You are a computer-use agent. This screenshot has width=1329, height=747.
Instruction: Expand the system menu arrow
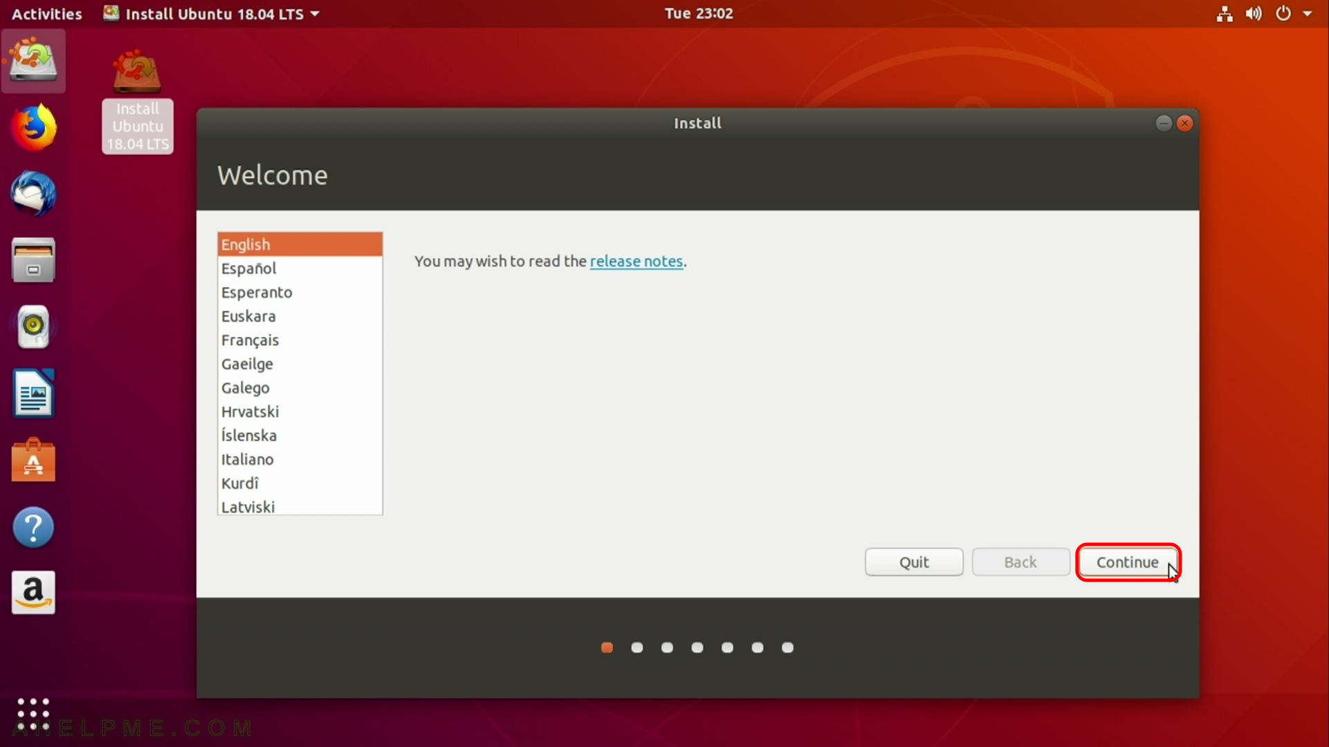1308,14
